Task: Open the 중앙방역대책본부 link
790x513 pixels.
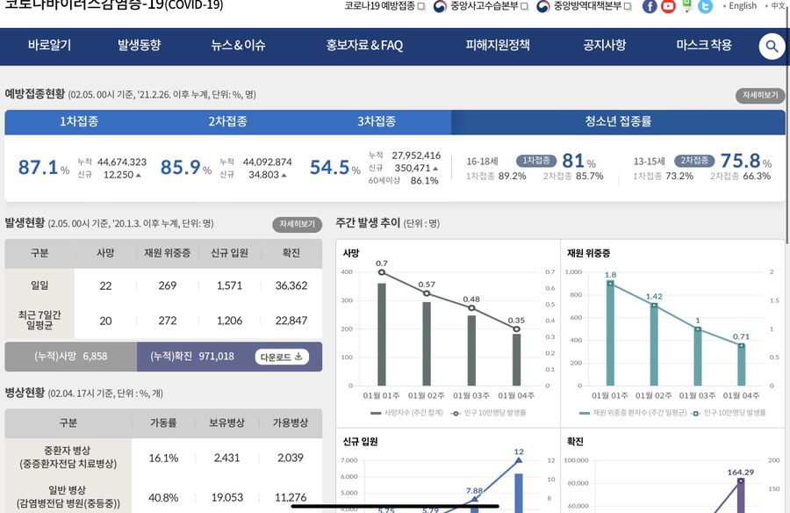Action: pyautogui.click(x=587, y=6)
